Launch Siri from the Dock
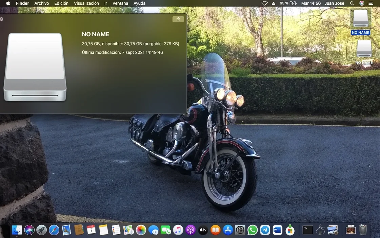Viewport: 380px width, 238px height. pos(29,230)
